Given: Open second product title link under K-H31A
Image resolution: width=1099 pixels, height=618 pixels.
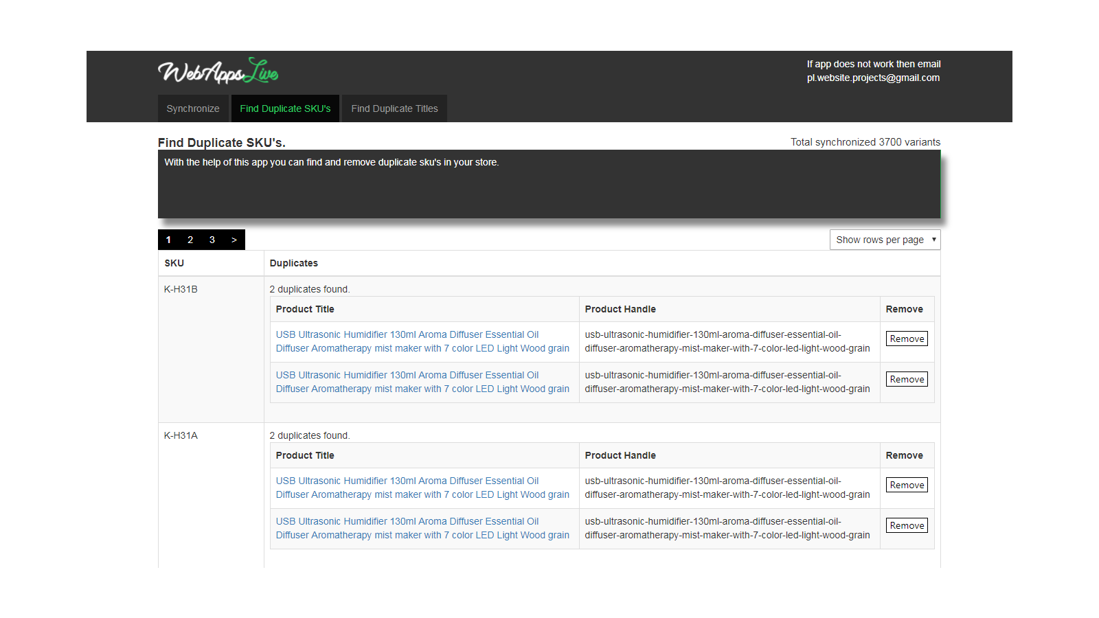Looking at the screenshot, I should [422, 528].
